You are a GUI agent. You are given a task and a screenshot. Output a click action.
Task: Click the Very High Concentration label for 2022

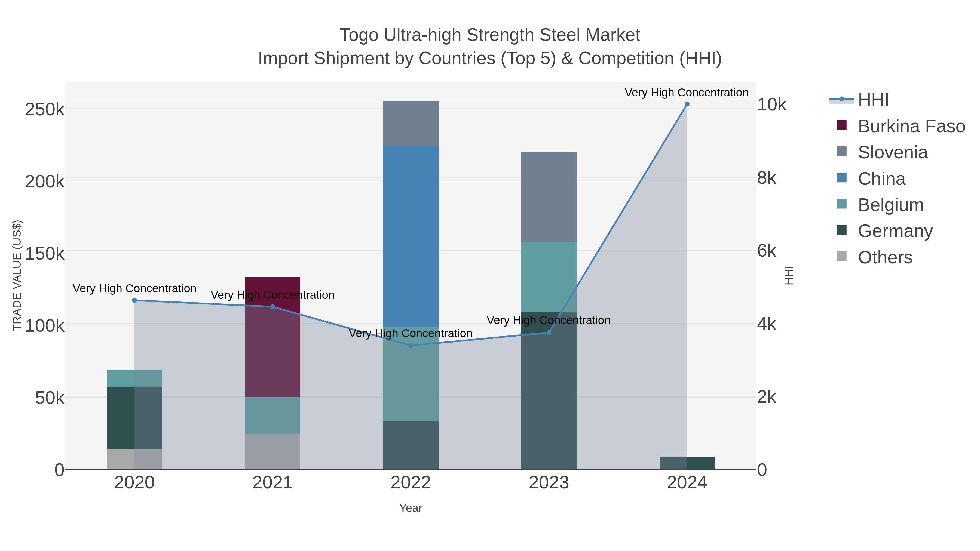[x=411, y=334]
